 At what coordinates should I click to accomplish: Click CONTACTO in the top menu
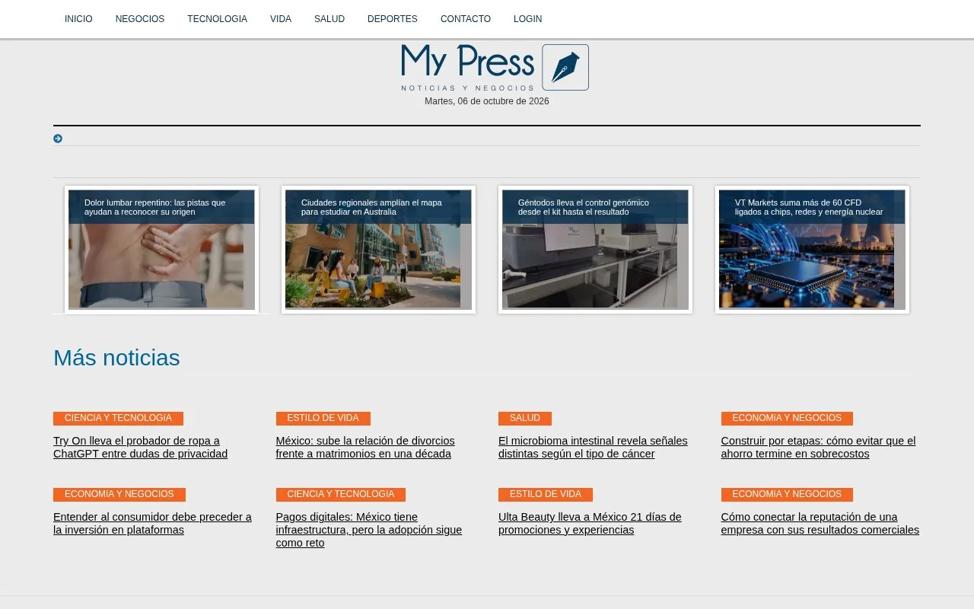(466, 19)
